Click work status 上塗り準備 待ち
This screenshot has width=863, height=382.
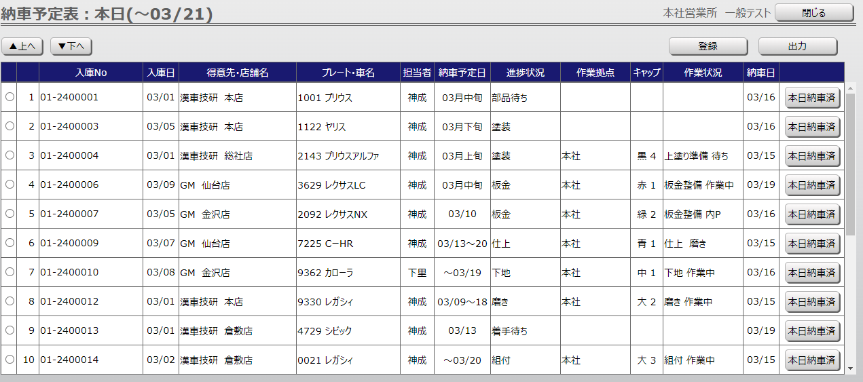696,156
